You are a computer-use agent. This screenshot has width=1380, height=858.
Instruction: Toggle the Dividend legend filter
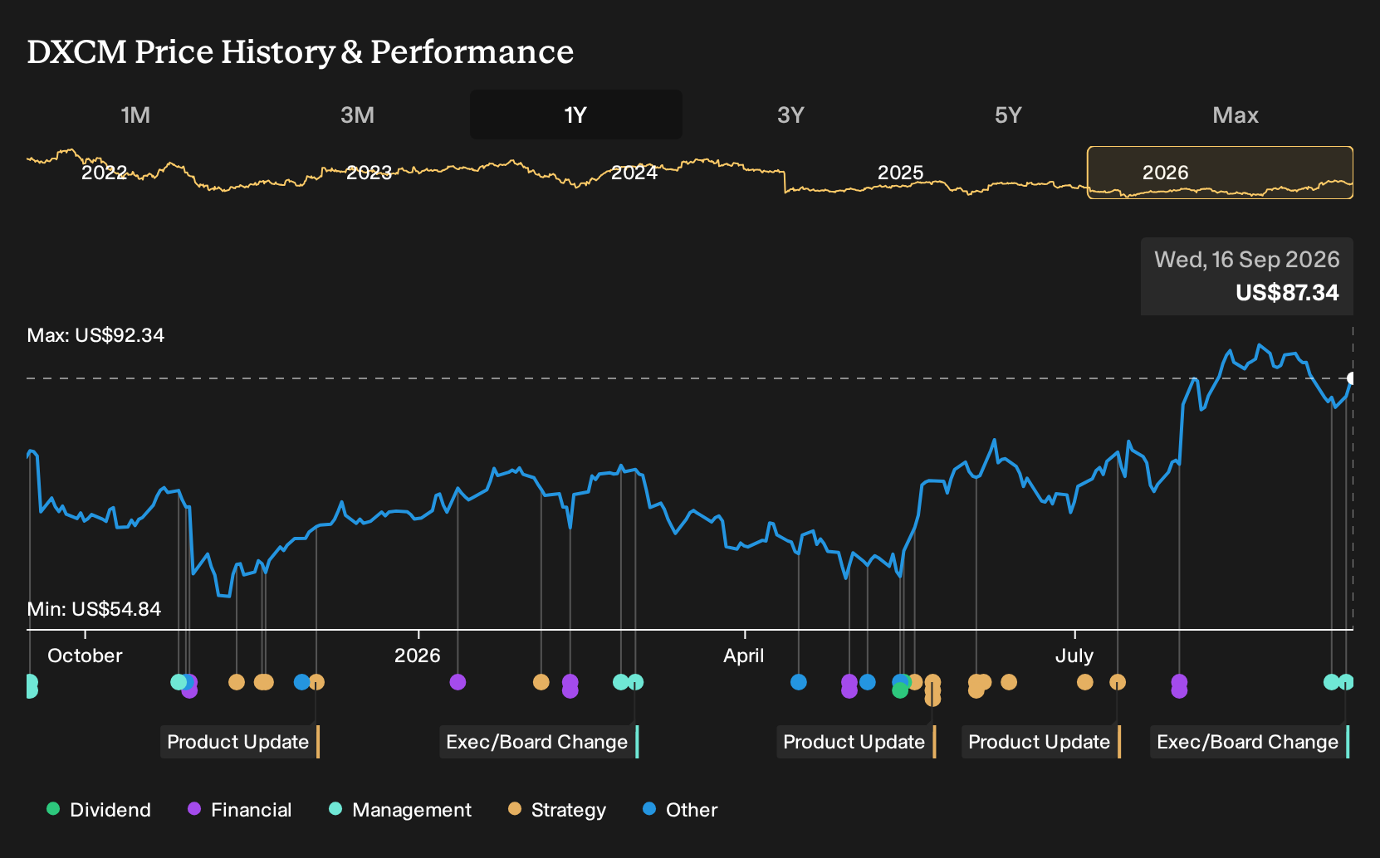click(99, 810)
